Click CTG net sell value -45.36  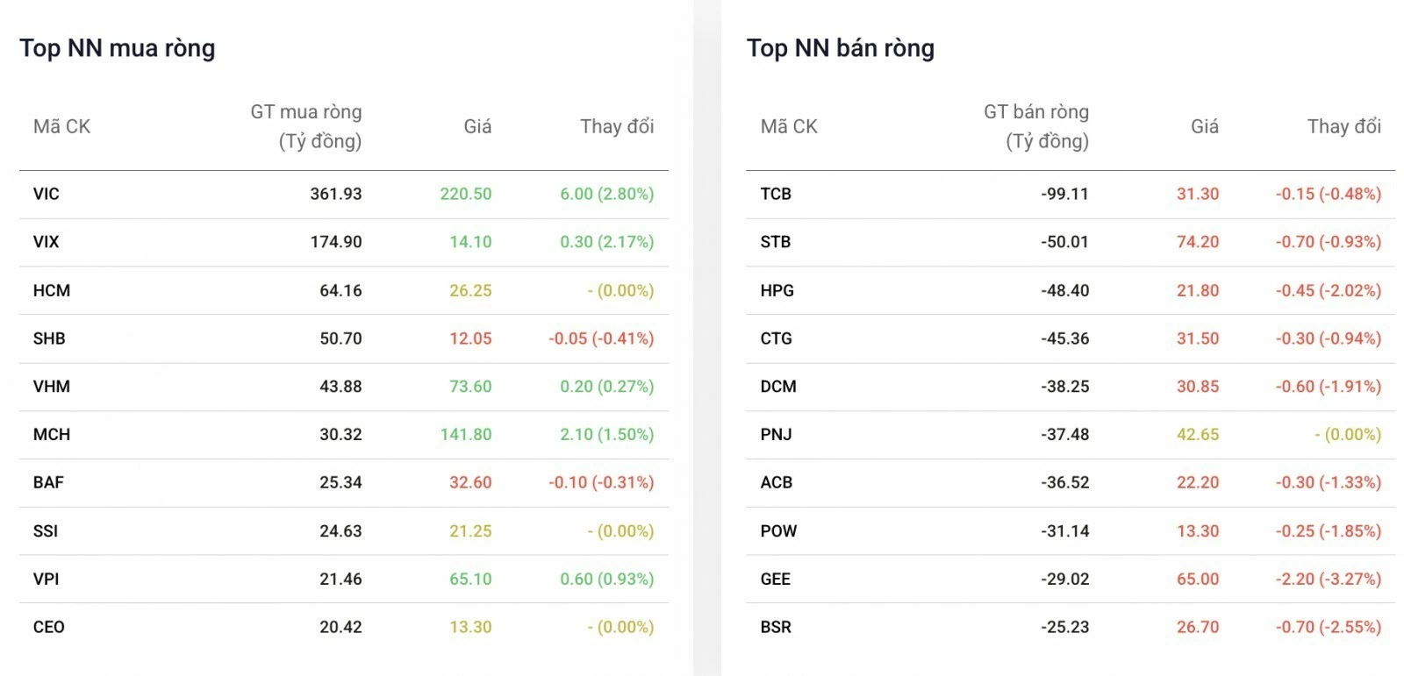pos(1065,338)
